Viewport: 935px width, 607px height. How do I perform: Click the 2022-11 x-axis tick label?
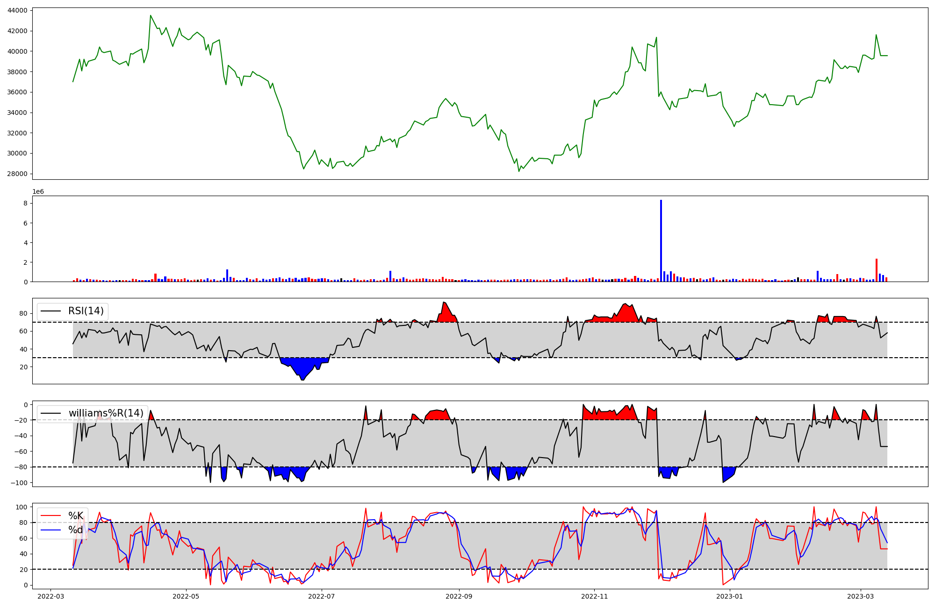(x=594, y=596)
